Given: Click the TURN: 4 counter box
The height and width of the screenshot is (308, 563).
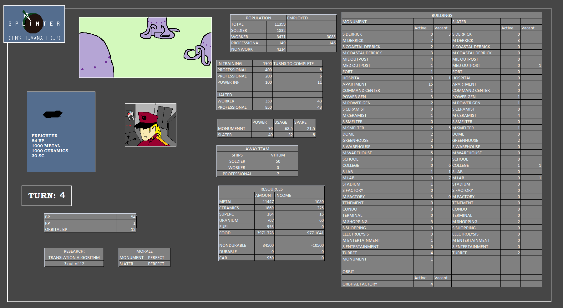Looking at the screenshot, I should pos(47,196).
